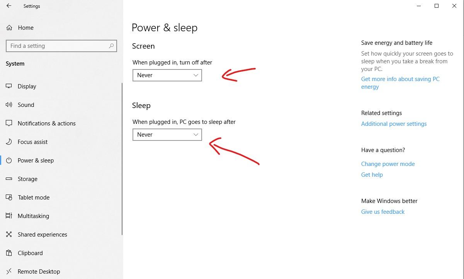Select the Focus assist moon icon
The image size is (464, 279).
click(x=9, y=142)
